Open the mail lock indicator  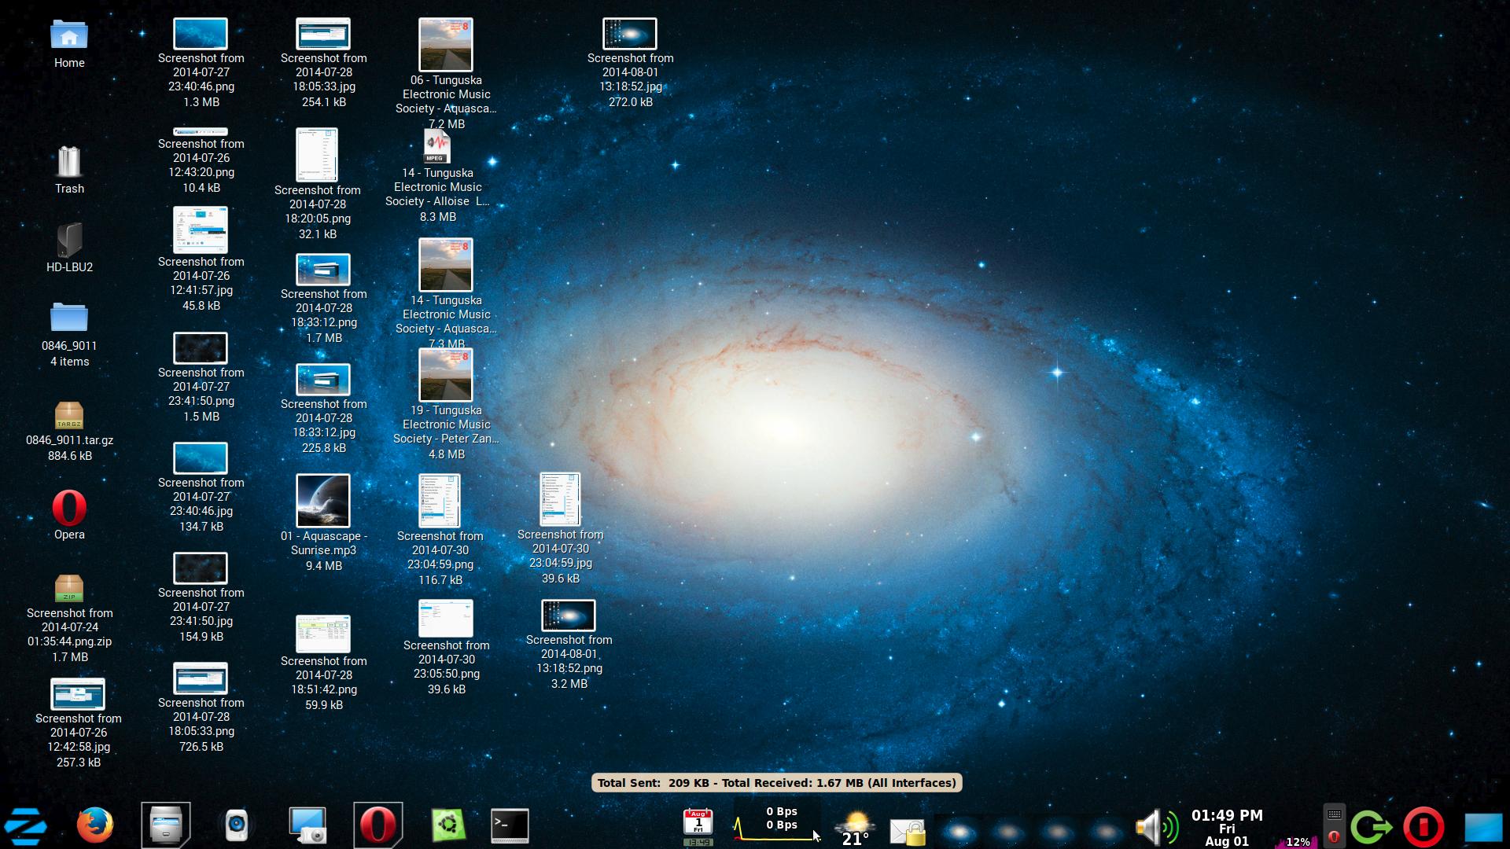coord(907,832)
